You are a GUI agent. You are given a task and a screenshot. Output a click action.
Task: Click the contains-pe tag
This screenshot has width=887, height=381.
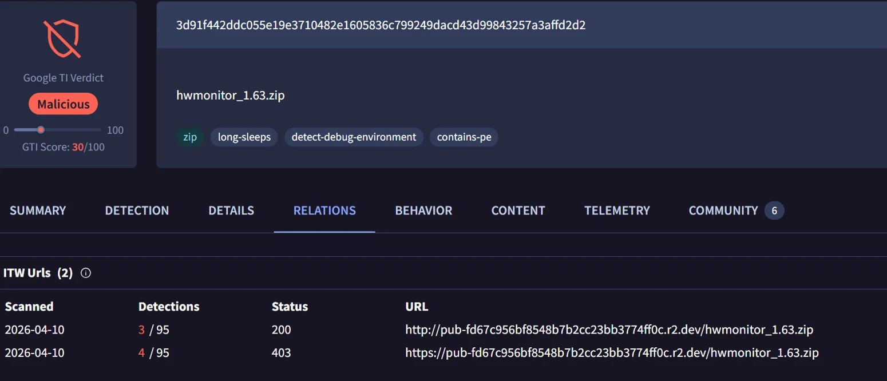click(464, 137)
